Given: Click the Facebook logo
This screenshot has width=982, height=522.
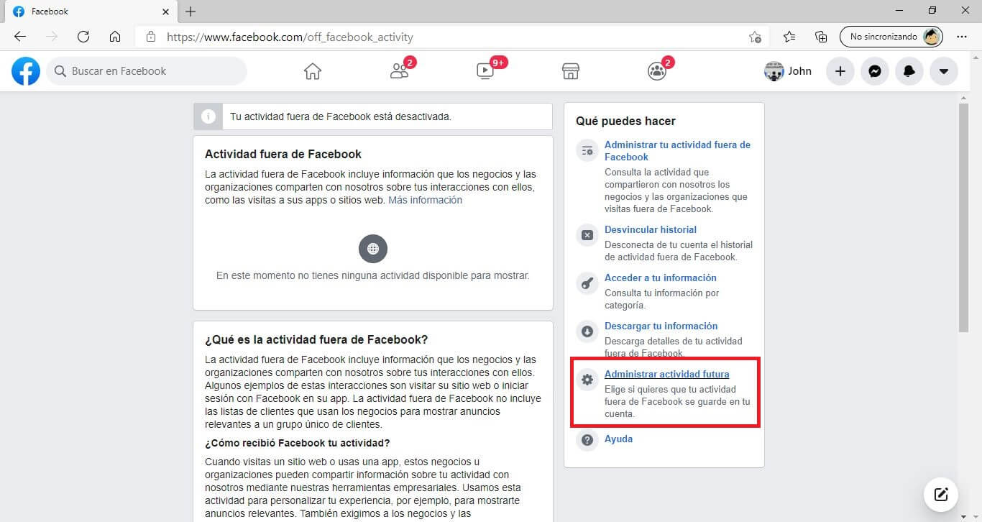Looking at the screenshot, I should click(26, 71).
